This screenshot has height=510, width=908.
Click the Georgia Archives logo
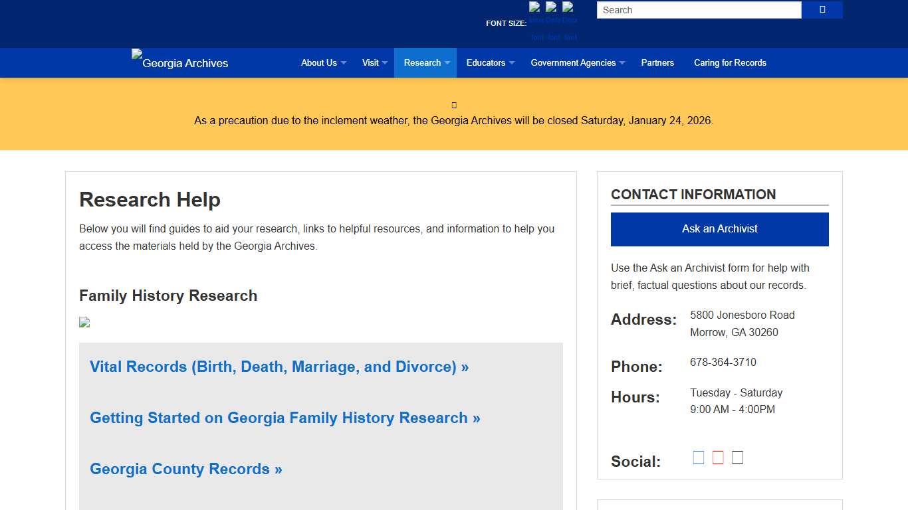[179, 62]
